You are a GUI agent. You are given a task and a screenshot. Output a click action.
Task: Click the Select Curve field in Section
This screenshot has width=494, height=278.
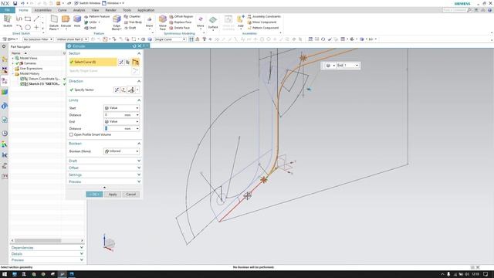(x=93, y=62)
